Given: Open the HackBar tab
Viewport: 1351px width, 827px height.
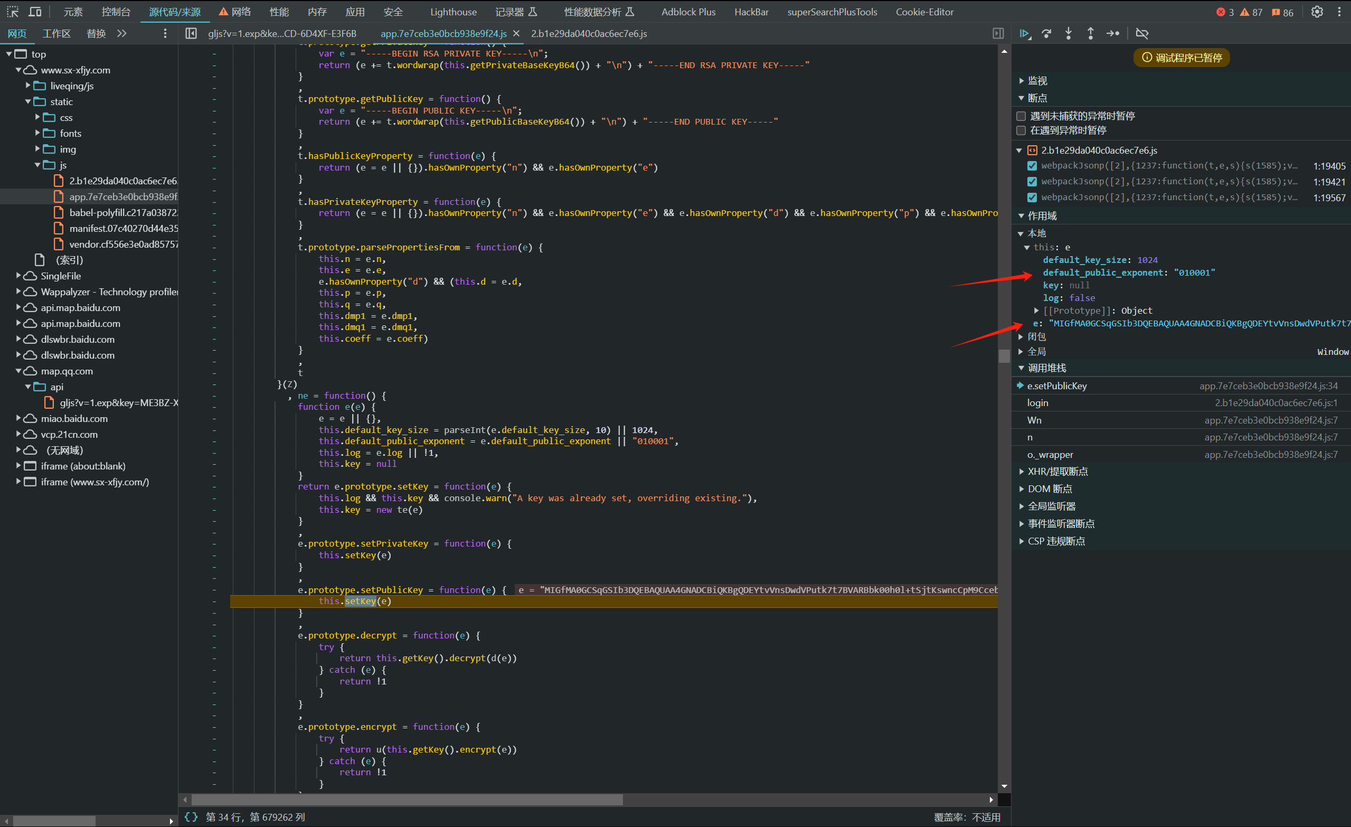Looking at the screenshot, I should click(751, 12).
